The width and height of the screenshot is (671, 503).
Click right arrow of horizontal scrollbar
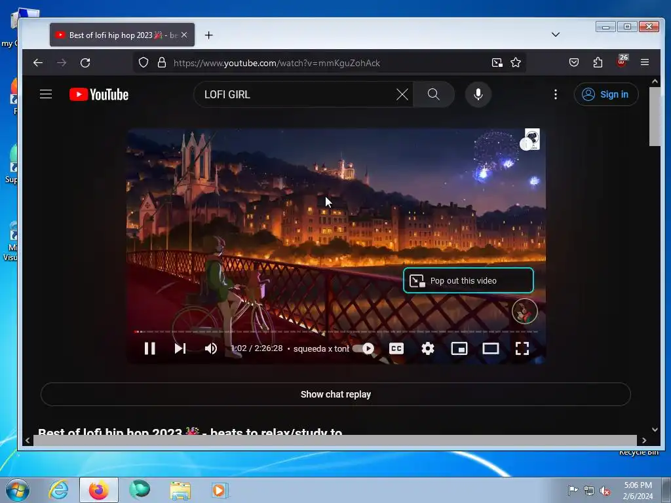pos(644,440)
